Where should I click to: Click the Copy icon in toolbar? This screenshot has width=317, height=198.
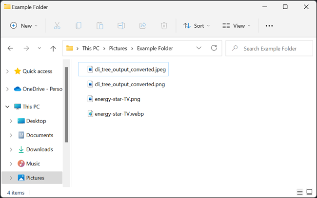coord(79,26)
